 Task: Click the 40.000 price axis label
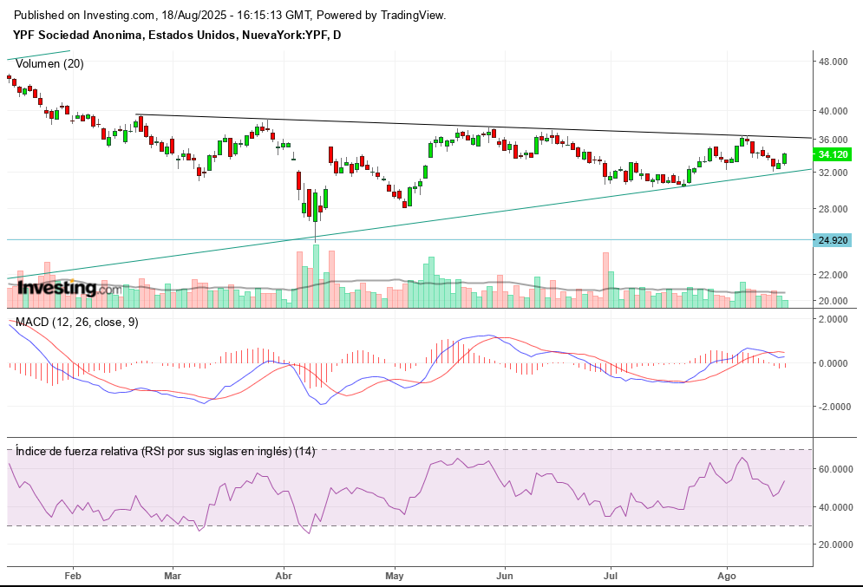(x=833, y=111)
